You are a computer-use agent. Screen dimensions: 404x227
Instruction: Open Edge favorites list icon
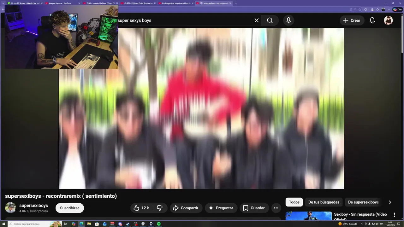point(377,9)
